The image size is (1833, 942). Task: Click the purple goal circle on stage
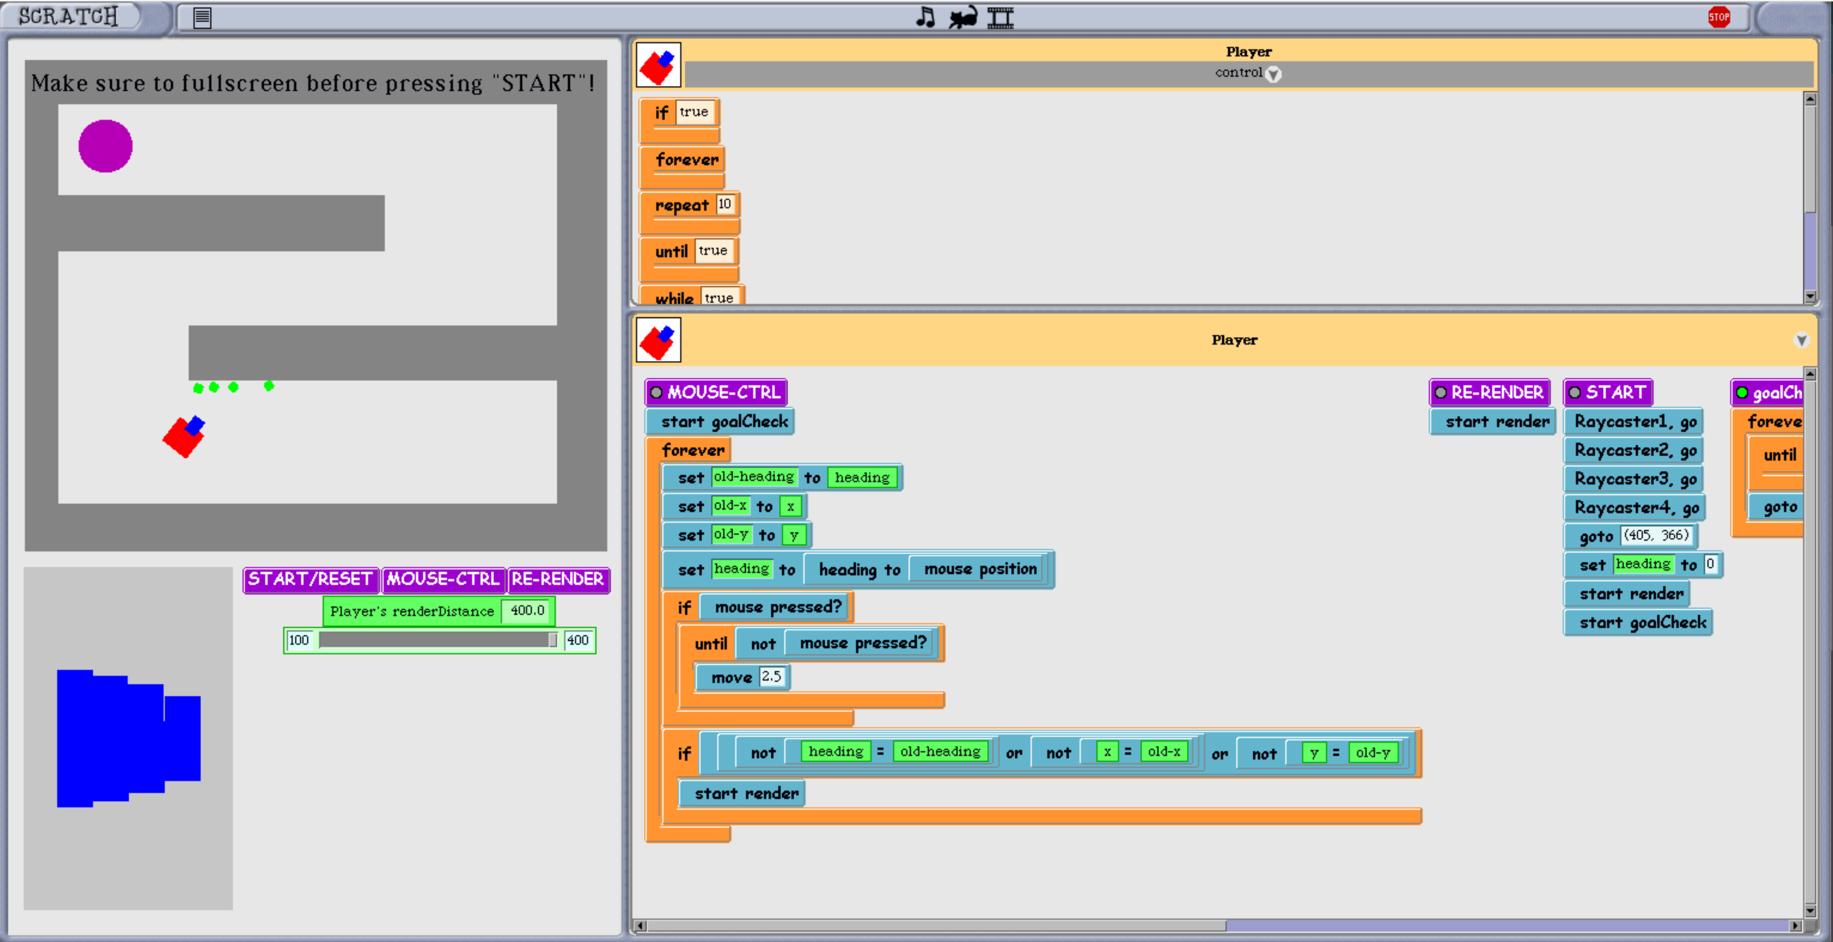[x=105, y=146]
